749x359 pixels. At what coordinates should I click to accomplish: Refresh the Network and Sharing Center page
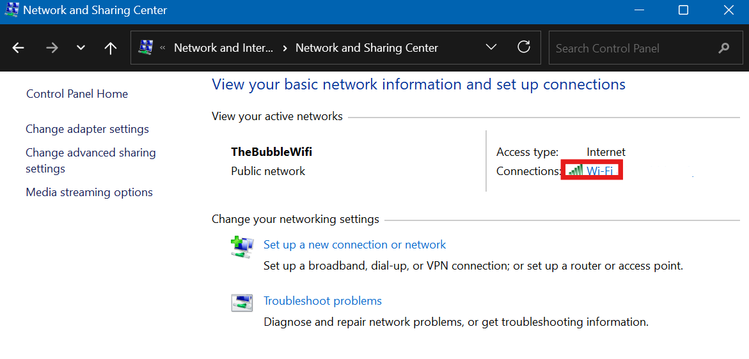pyautogui.click(x=524, y=47)
